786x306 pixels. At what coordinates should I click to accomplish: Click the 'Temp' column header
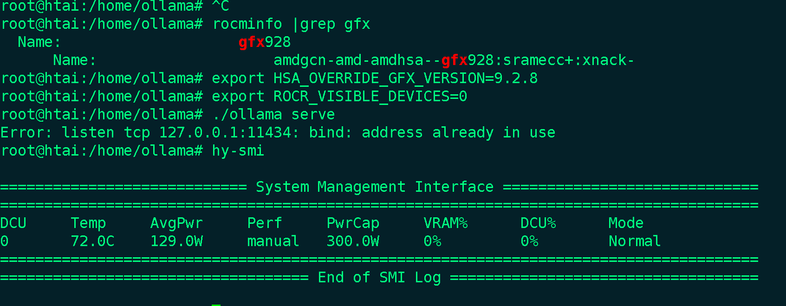tap(88, 223)
